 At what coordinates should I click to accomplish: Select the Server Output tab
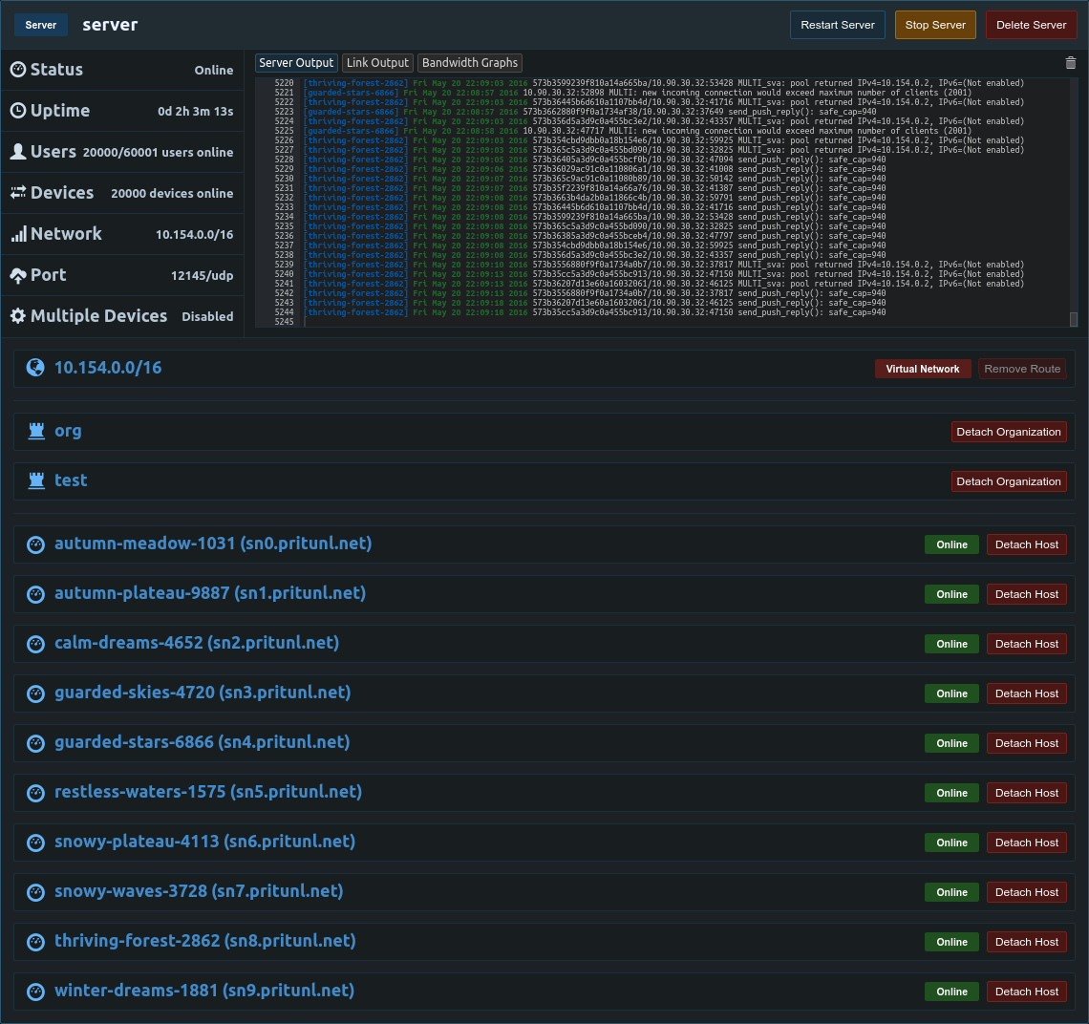click(x=296, y=62)
